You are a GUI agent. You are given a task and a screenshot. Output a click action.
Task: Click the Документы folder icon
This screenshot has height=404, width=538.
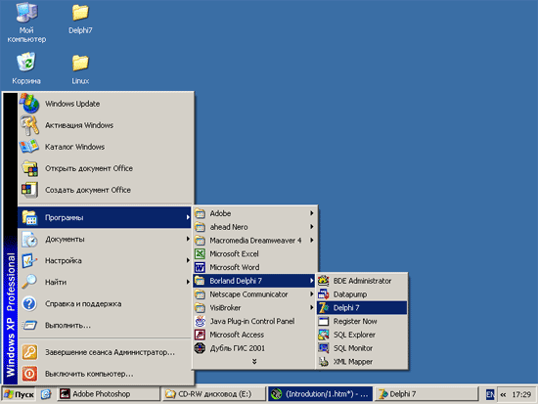pyautogui.click(x=30, y=240)
